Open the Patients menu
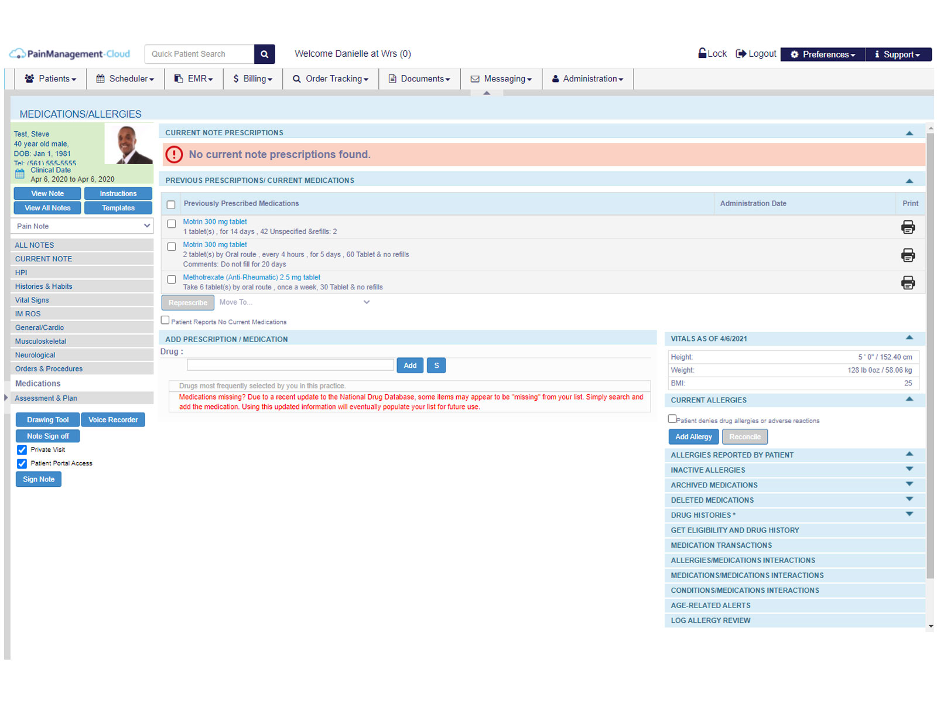The width and height of the screenshot is (937, 703). pyautogui.click(x=50, y=79)
